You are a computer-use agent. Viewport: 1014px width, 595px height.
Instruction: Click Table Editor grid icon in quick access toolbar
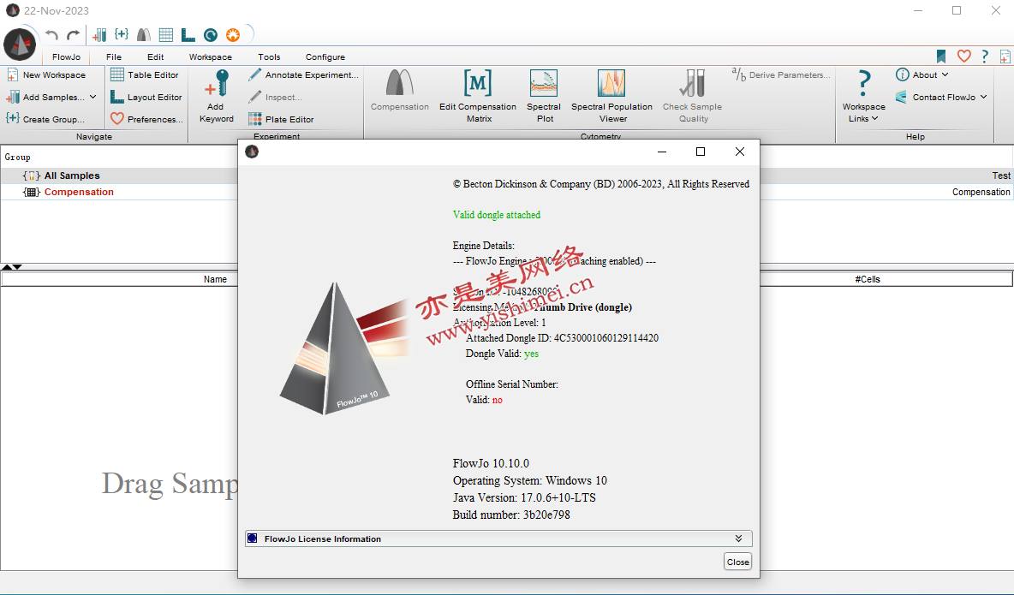click(x=165, y=35)
